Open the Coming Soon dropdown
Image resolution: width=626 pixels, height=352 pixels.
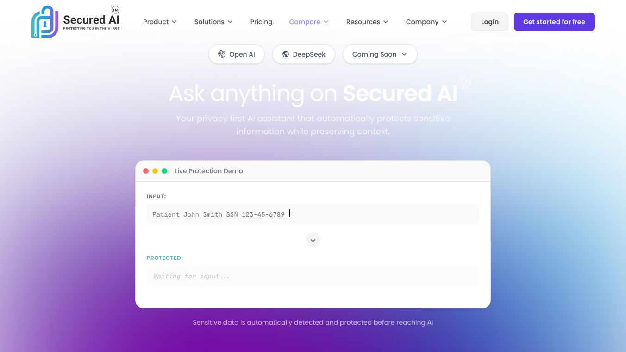(380, 54)
